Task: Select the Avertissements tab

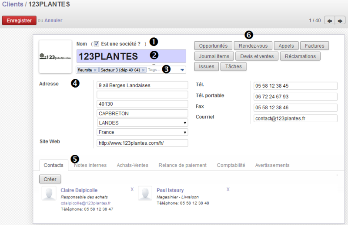Action: point(272,165)
